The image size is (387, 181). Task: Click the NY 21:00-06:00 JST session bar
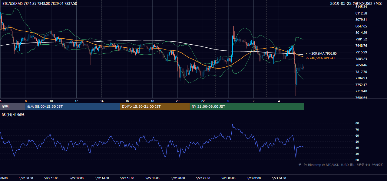click(247, 106)
